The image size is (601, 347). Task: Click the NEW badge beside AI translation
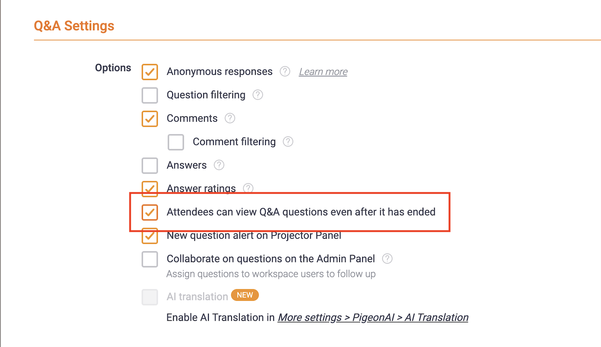245,295
